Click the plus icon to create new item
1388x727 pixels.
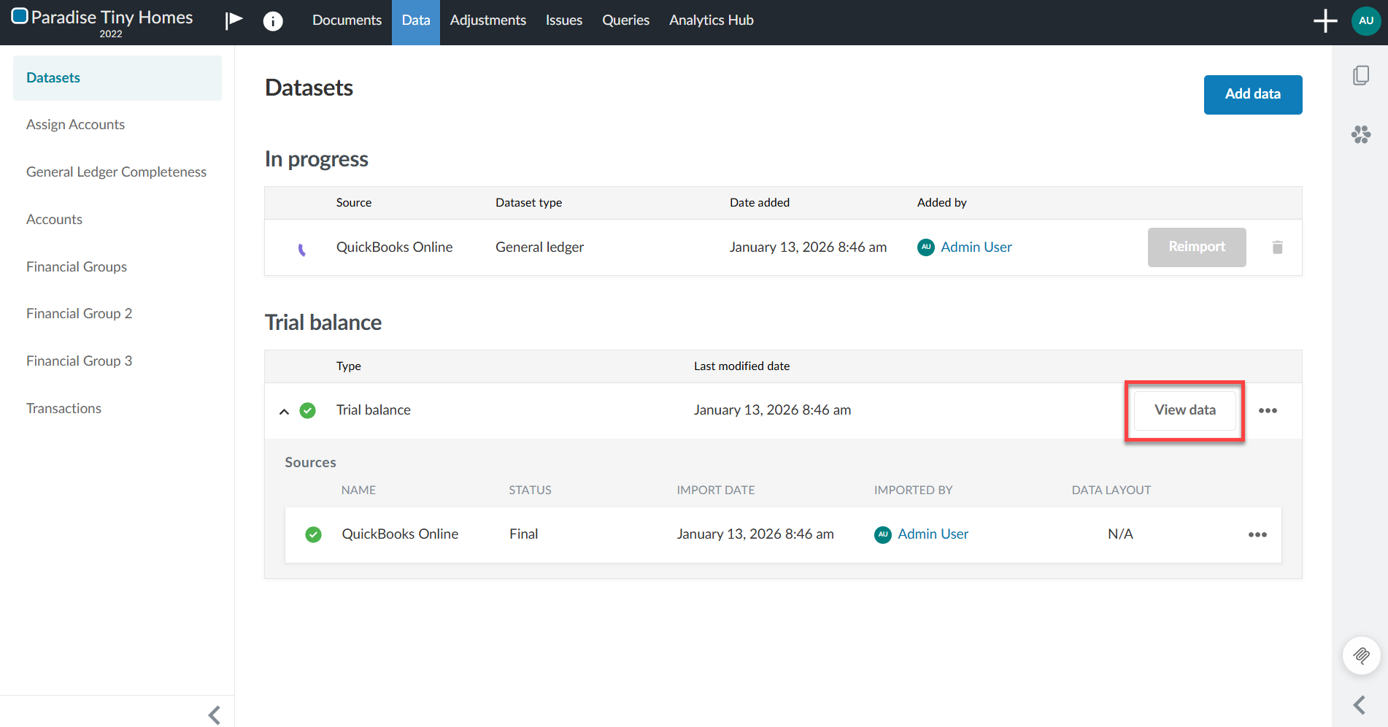click(x=1325, y=20)
